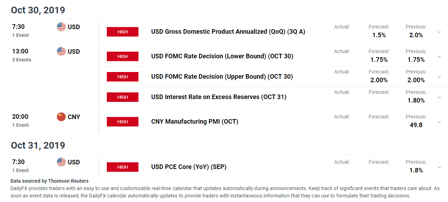Open USD Gross Domestic Product Annualized event

[x=228, y=32]
